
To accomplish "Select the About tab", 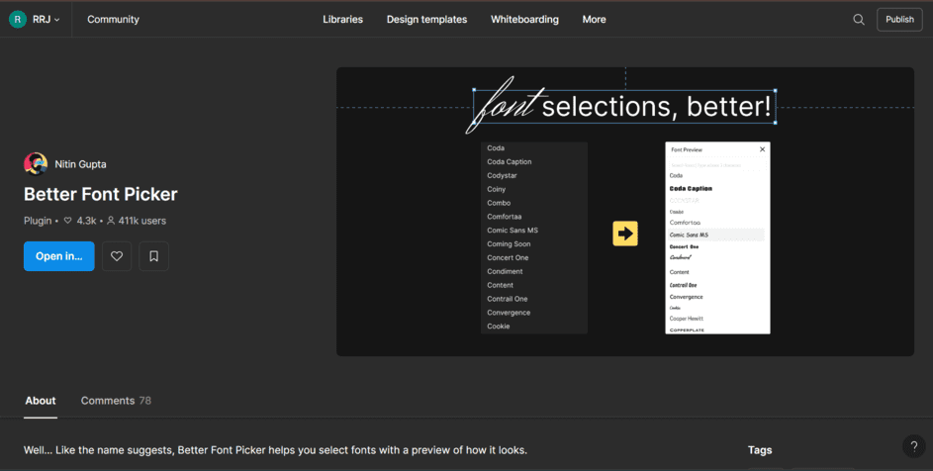I will click(x=41, y=401).
